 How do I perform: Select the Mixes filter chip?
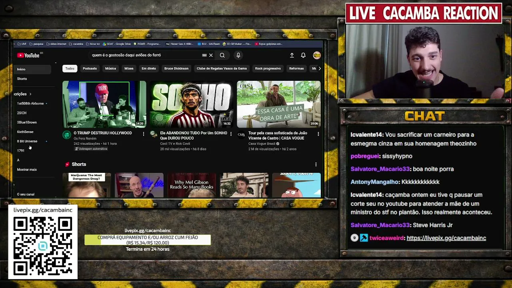(129, 68)
